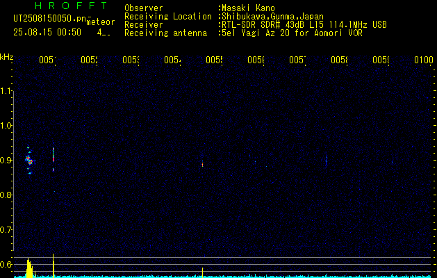Click the 1.1 kHz axis tick label
437x278 pixels.
coord(6,91)
